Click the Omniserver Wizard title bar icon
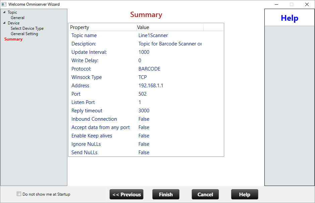Screen dimensions: 315x203 (x=4, y=4)
